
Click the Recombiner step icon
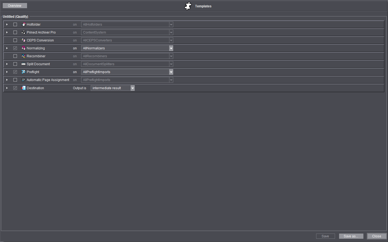coord(23,56)
